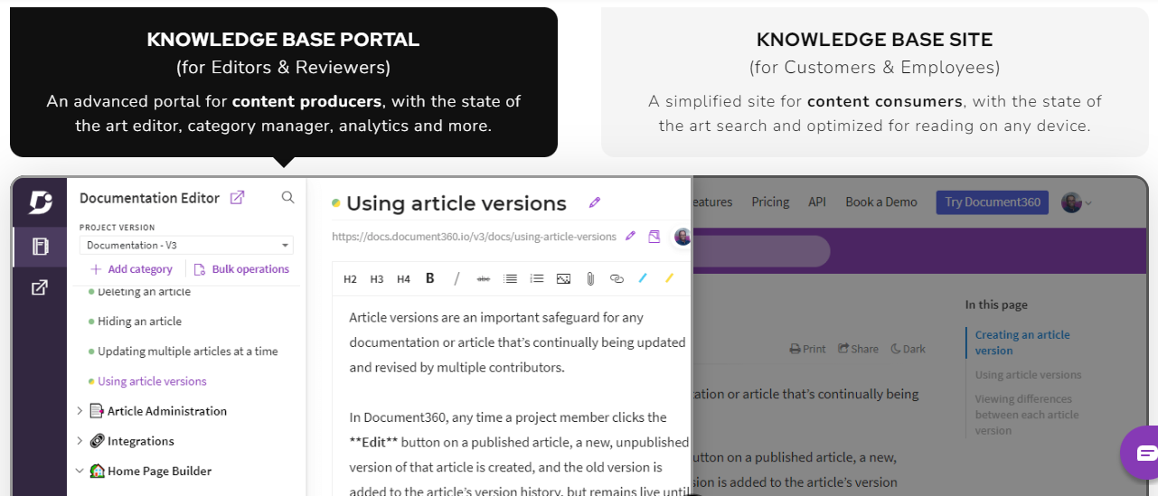Insert a hyperlink from toolbar
Screen dimensions: 1158x496
point(617,279)
